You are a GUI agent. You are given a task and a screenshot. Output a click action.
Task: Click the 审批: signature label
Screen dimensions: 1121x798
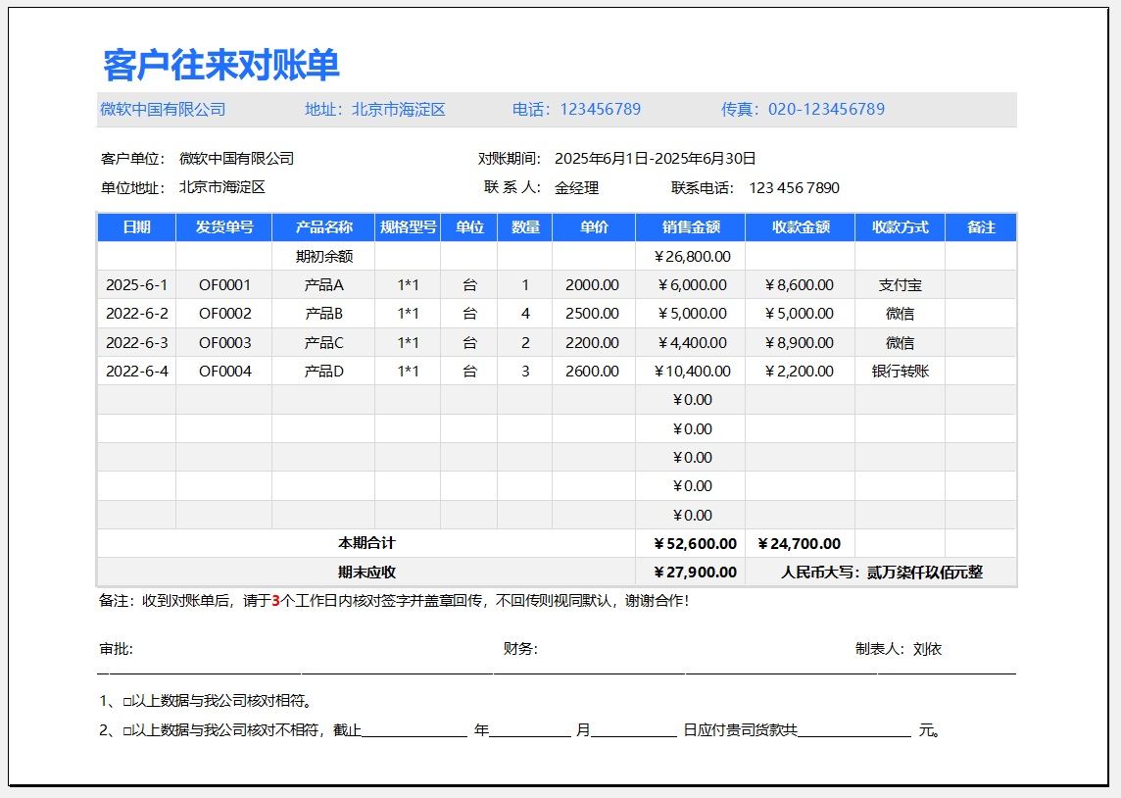116,649
